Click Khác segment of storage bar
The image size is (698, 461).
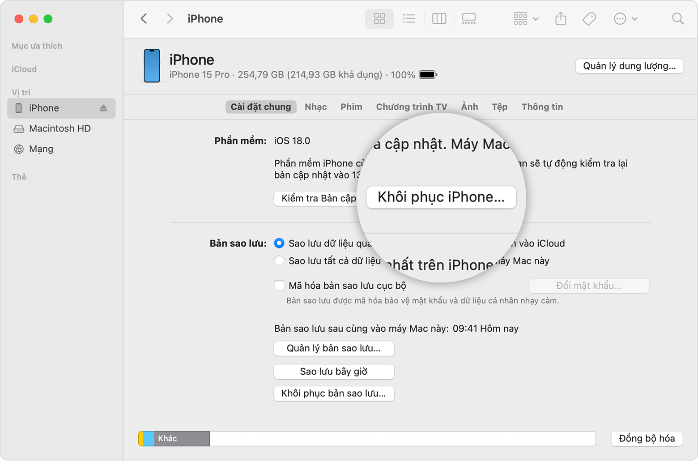[182, 439]
